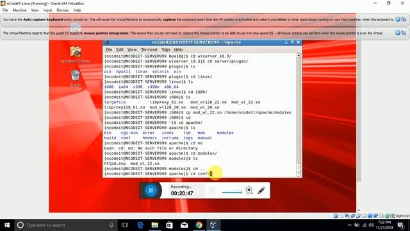Viewport: 410px width, 231px height.
Task: Click VirtualBox USB devices indicator
Action: (x=359, y=216)
